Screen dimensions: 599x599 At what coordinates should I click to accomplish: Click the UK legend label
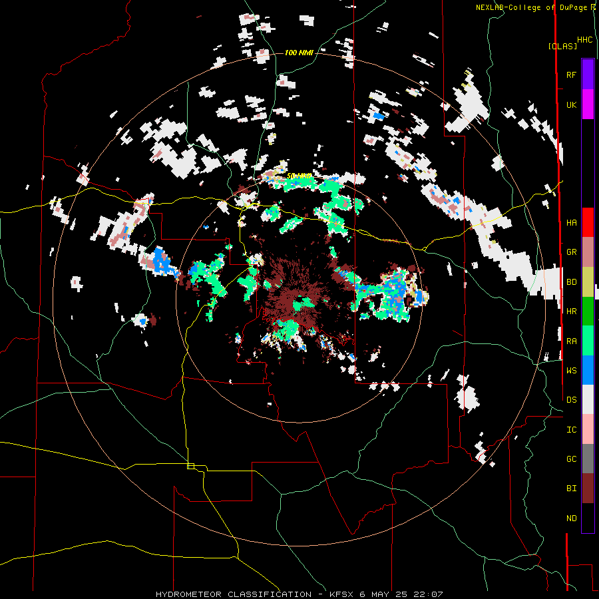[572, 104]
